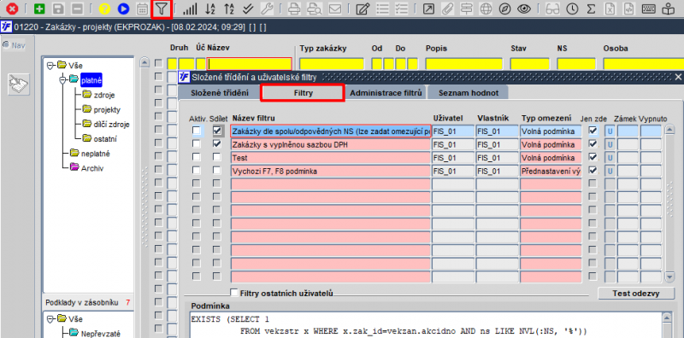Collapse the top 'Vše' tree node
684x338 pixels.
(x=50, y=66)
